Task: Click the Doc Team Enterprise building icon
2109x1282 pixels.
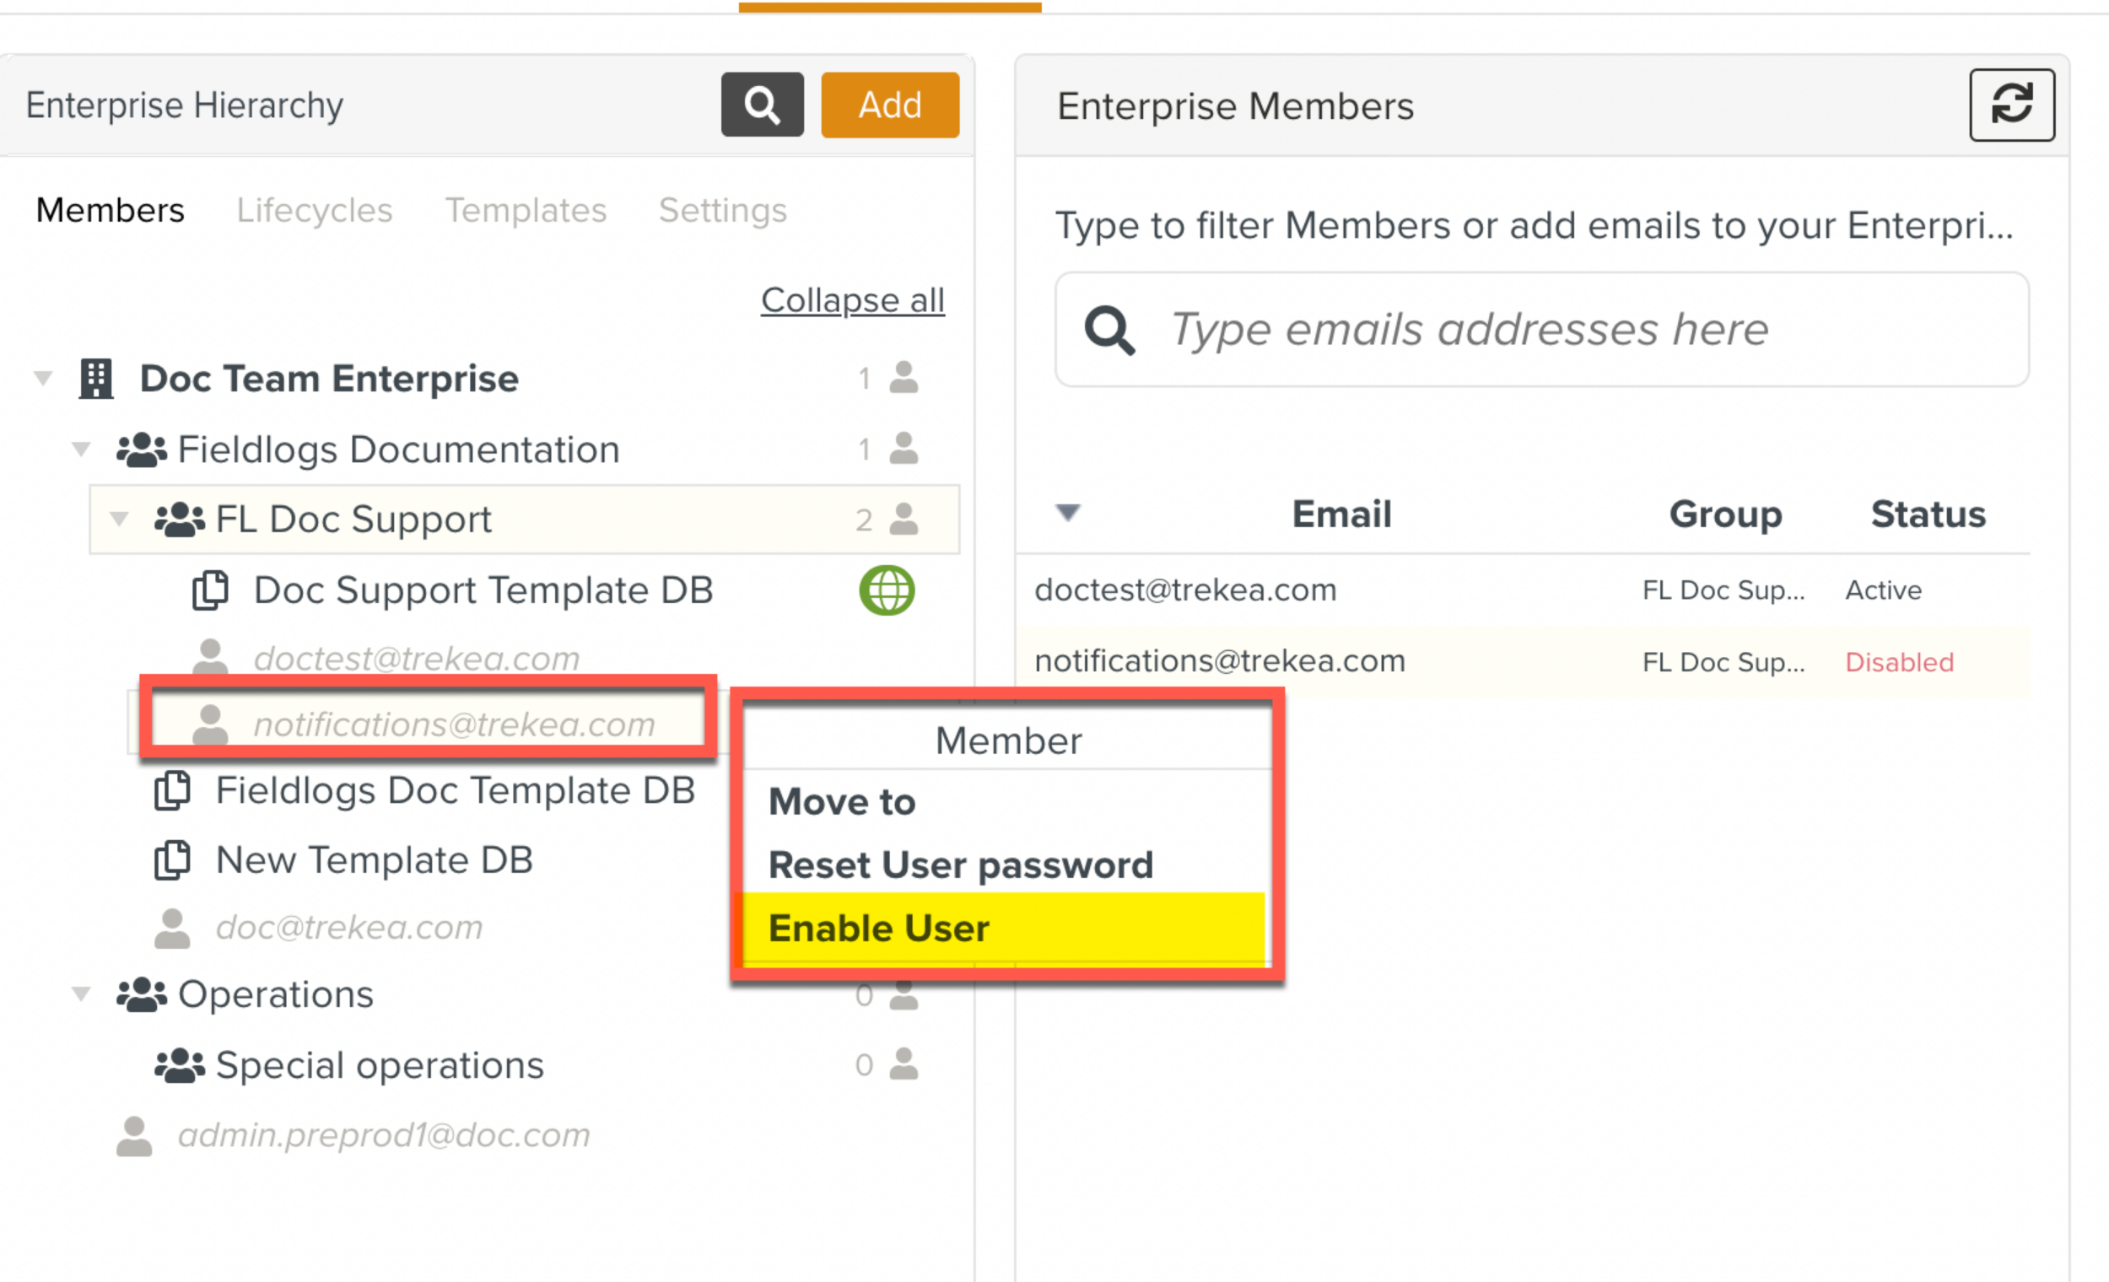Action: point(96,378)
